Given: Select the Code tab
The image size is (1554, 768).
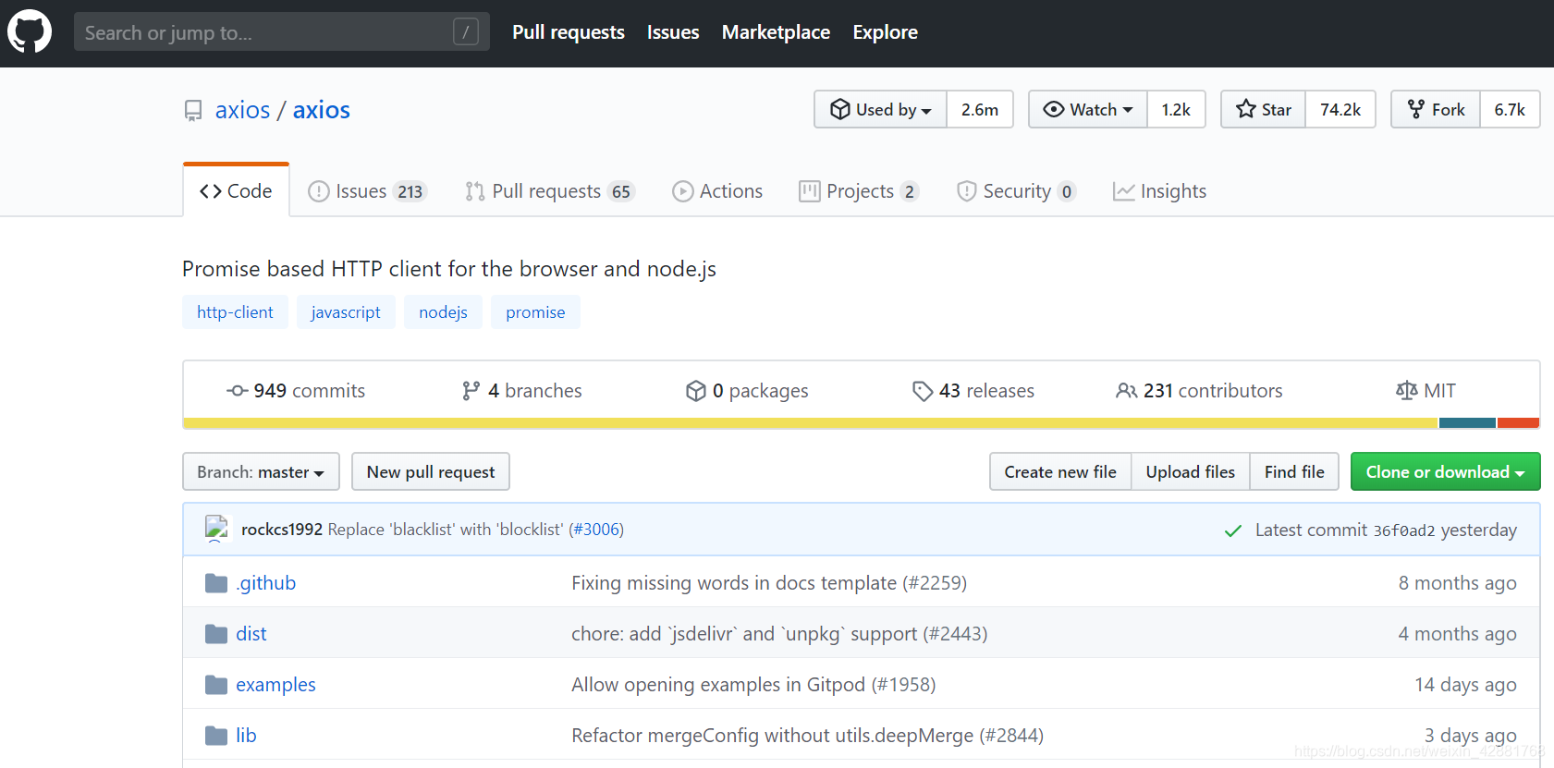Looking at the screenshot, I should pyautogui.click(x=236, y=191).
